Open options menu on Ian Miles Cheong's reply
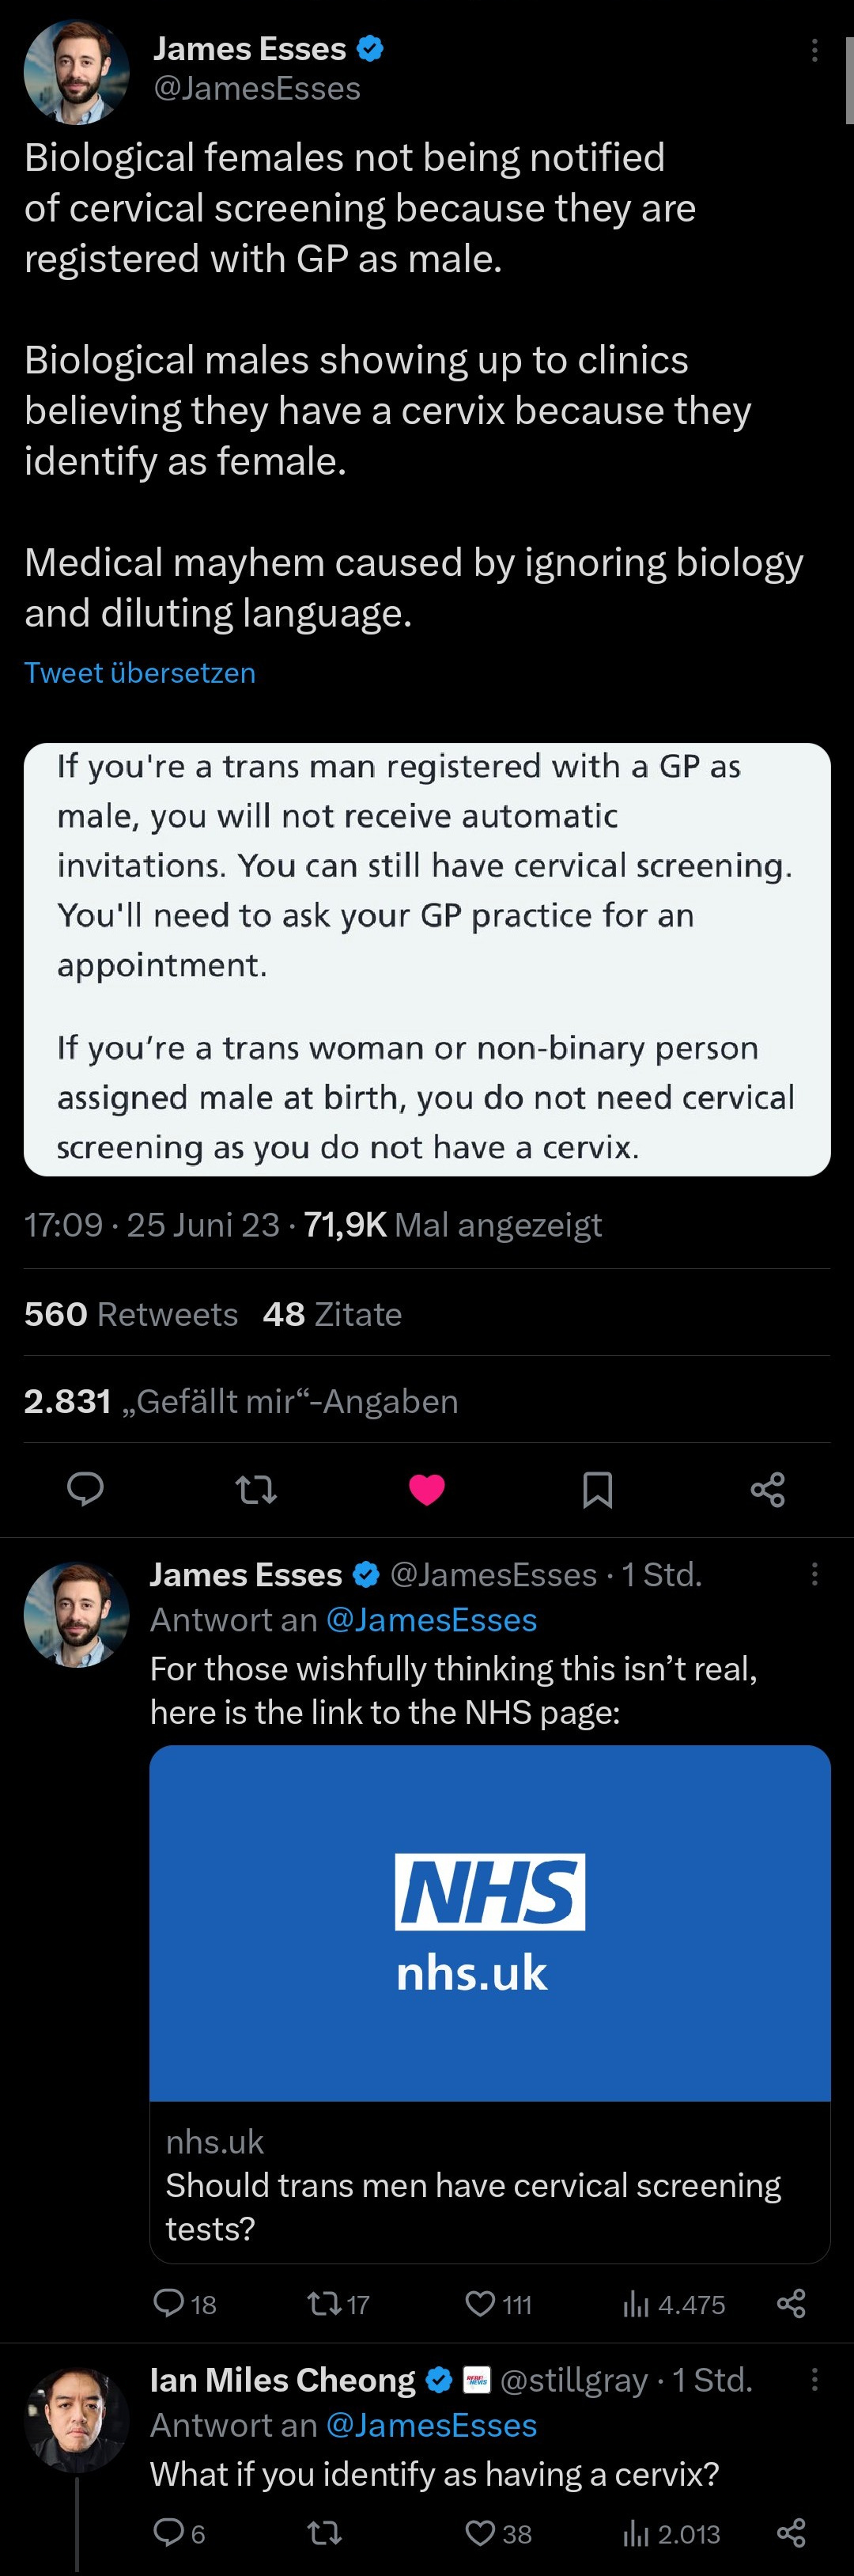 (x=815, y=2379)
